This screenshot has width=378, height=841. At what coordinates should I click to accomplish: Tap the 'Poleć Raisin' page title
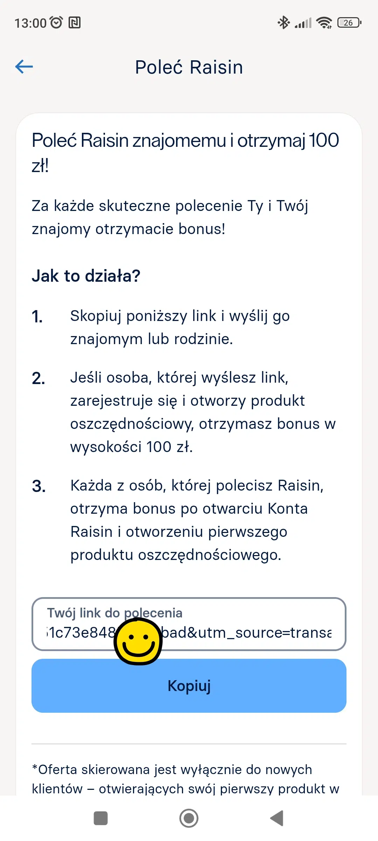pos(189,67)
